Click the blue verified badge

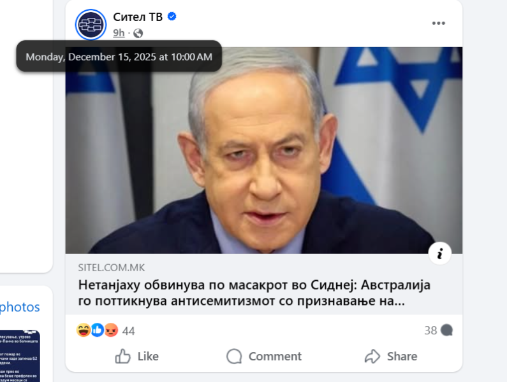pos(172,16)
